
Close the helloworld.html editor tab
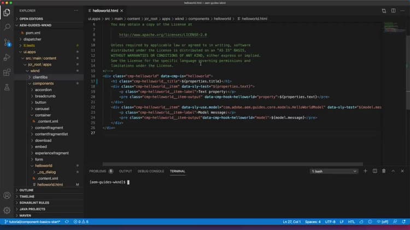tap(121, 11)
